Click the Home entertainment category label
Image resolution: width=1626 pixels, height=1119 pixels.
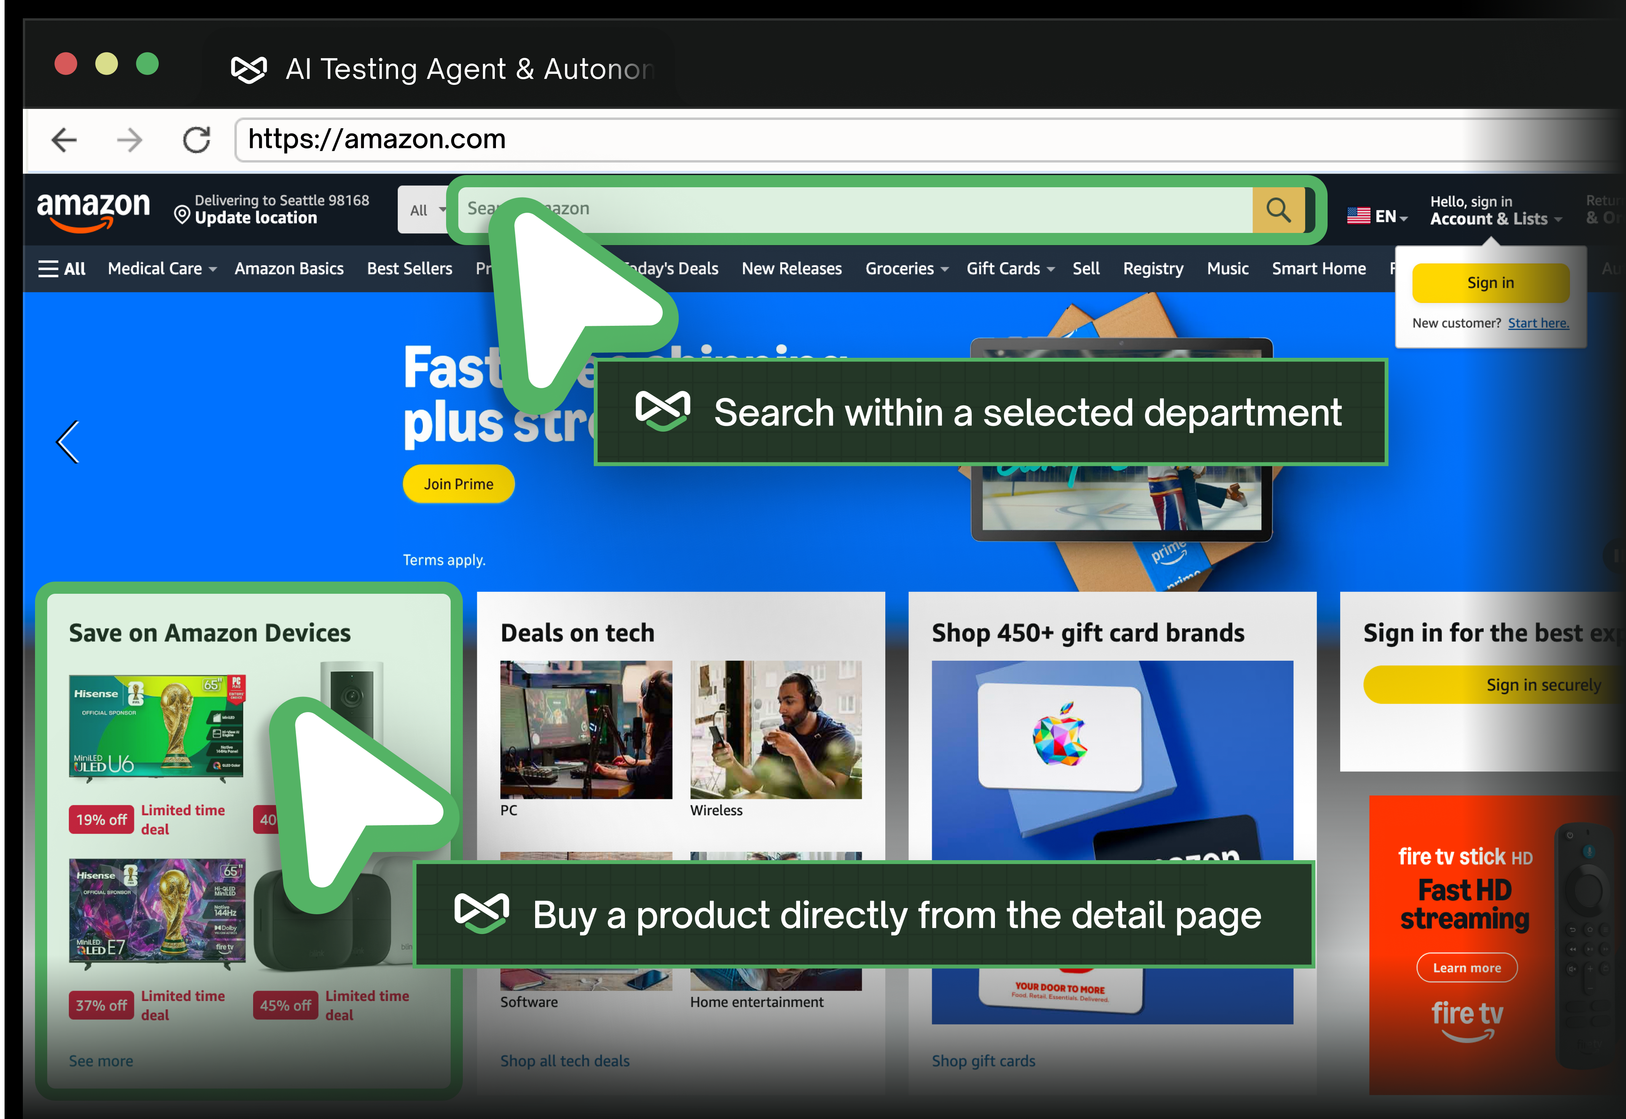(x=757, y=1002)
